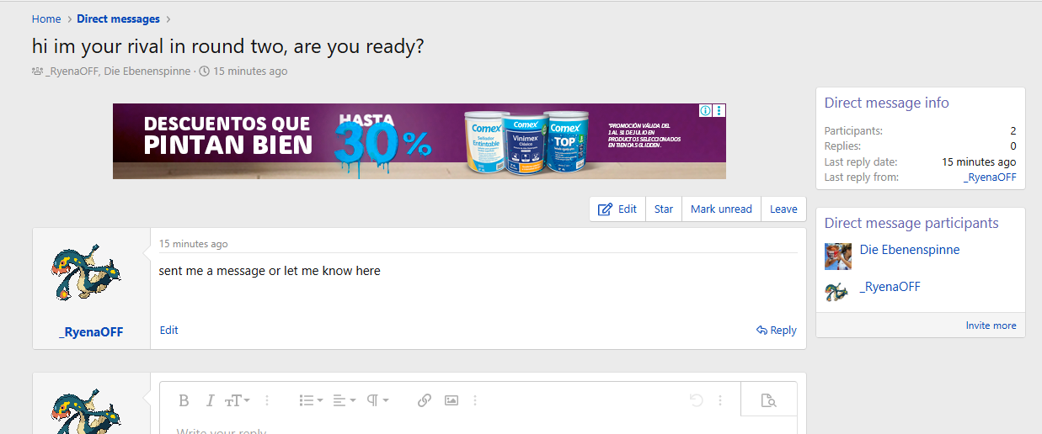Click the Direct message info heading
This screenshot has width=1042, height=434.
886,103
